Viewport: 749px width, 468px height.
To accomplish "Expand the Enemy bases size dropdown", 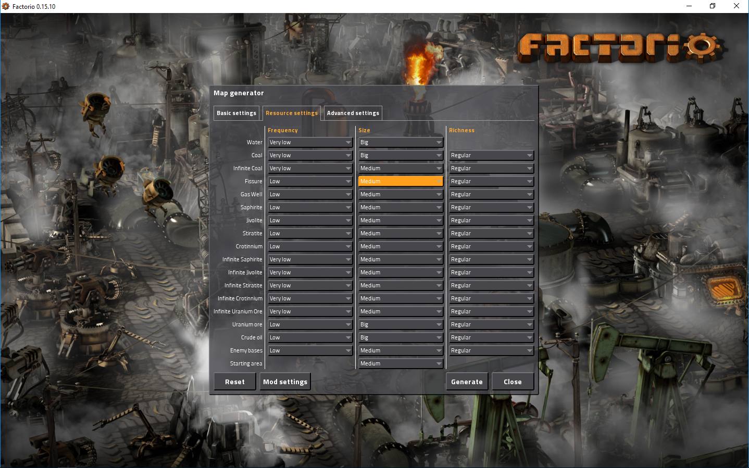I will pyautogui.click(x=401, y=350).
